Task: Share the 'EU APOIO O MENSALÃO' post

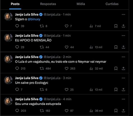Action: [x=123, y=47]
